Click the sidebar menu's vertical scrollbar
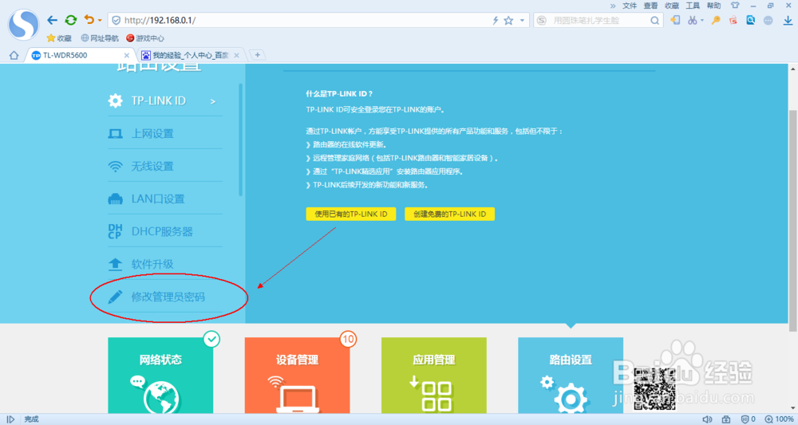The image size is (798, 425). (241, 140)
